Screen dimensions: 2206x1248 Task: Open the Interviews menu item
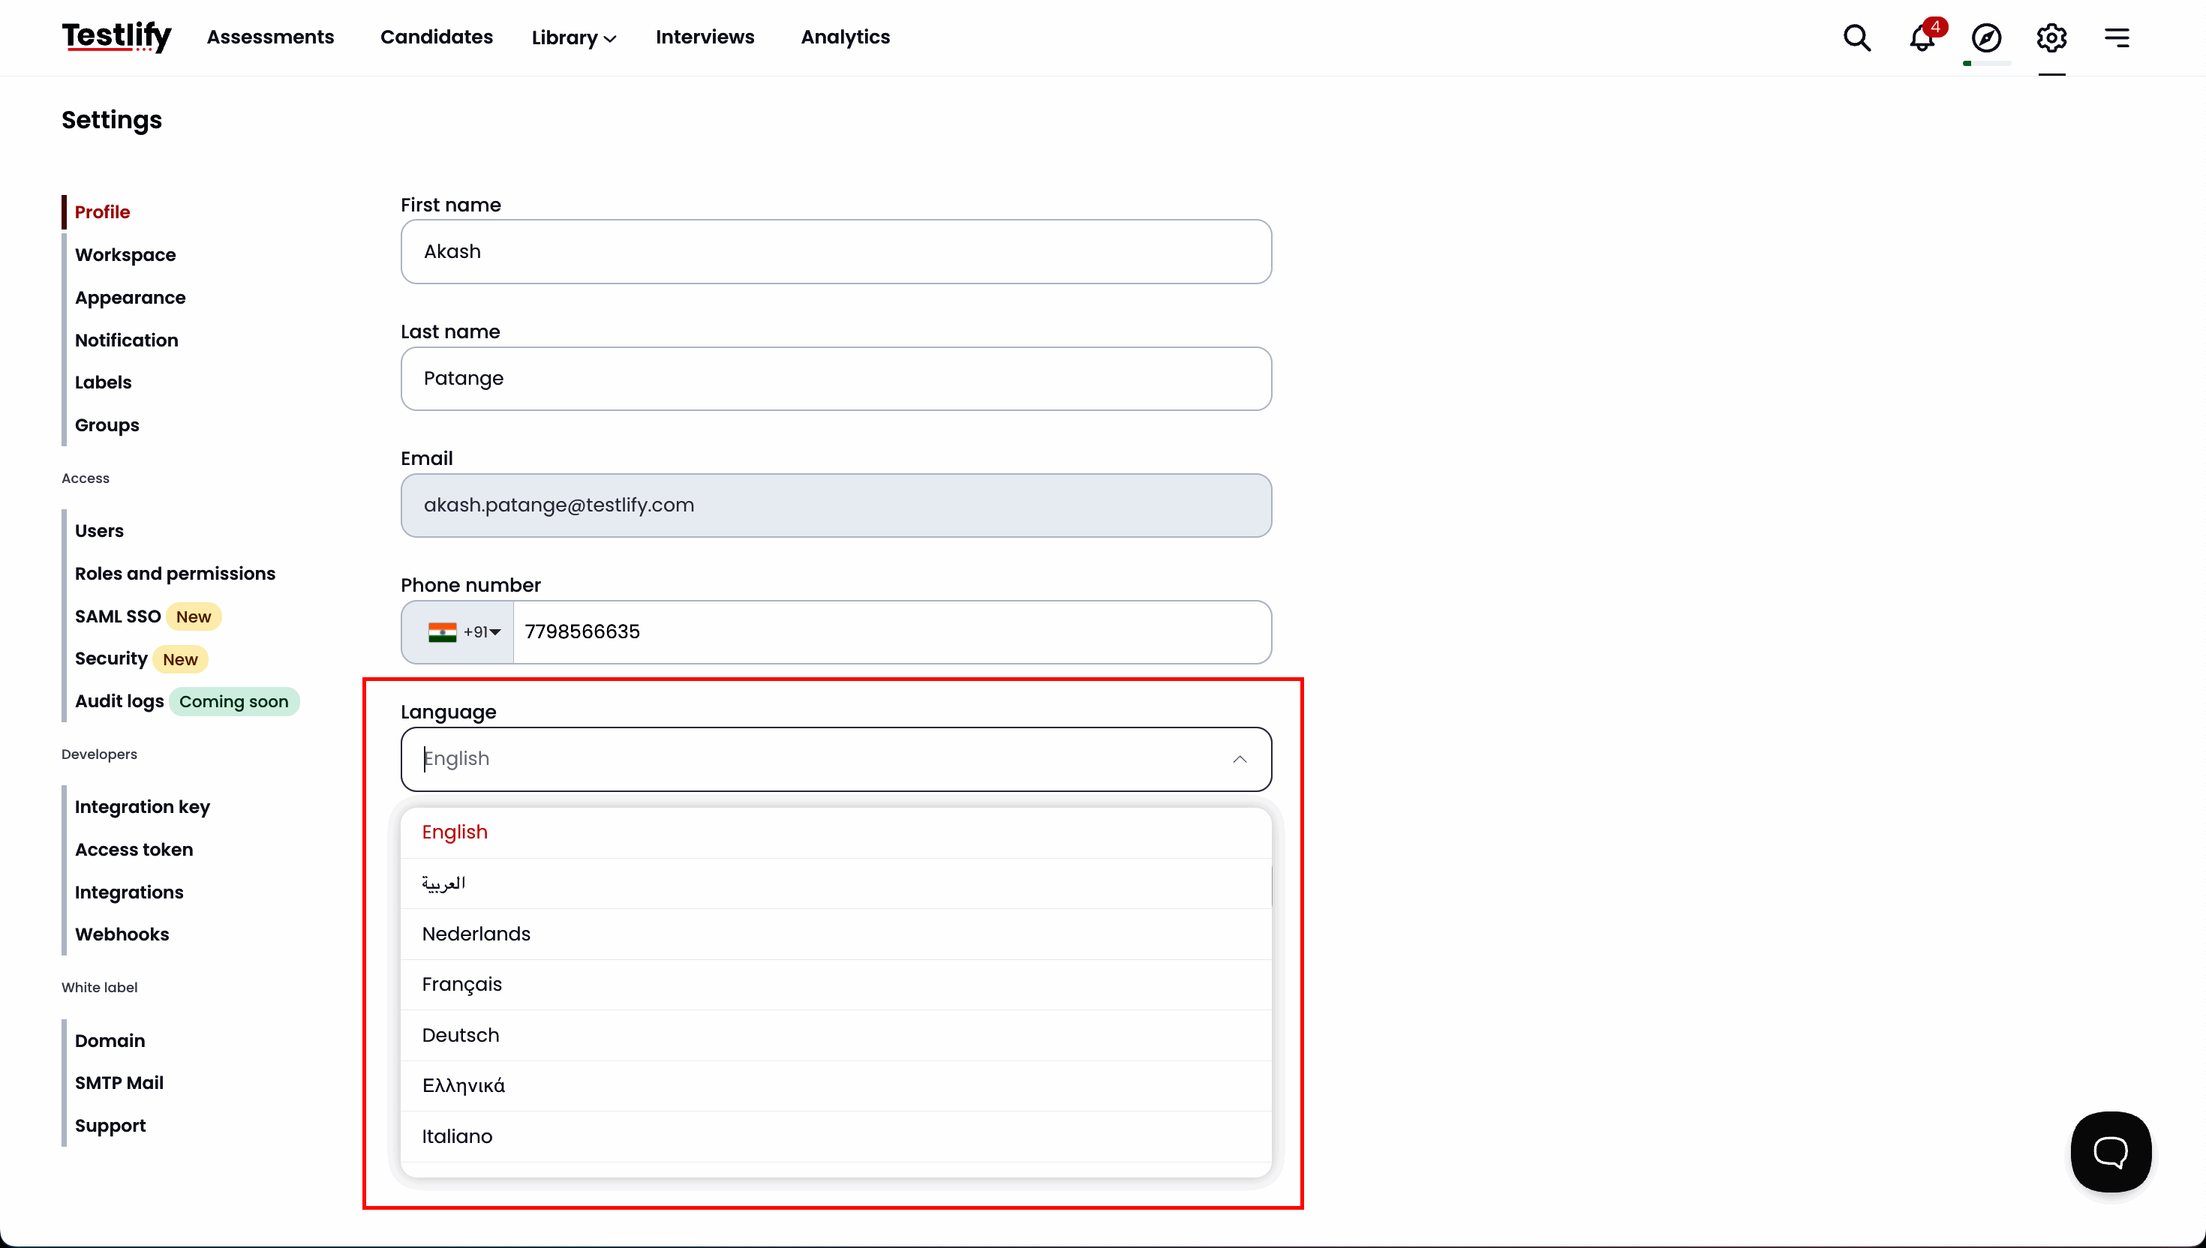pos(705,37)
